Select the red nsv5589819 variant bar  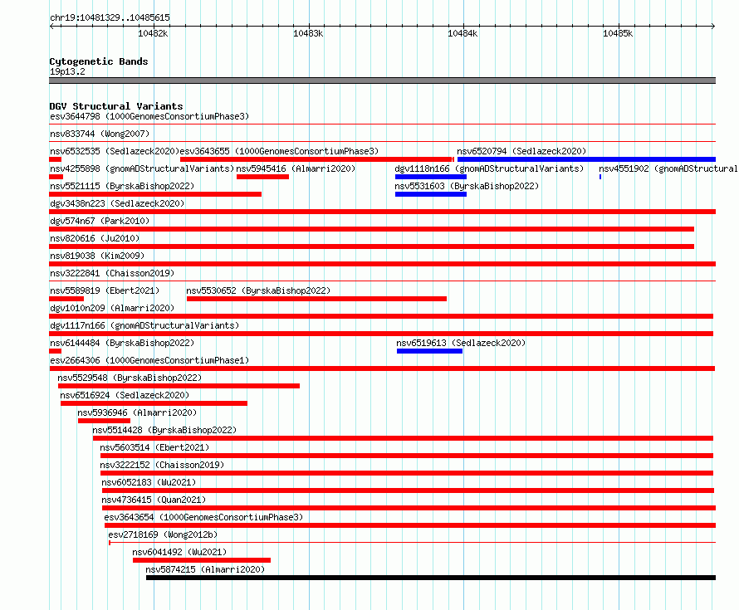tap(66, 299)
